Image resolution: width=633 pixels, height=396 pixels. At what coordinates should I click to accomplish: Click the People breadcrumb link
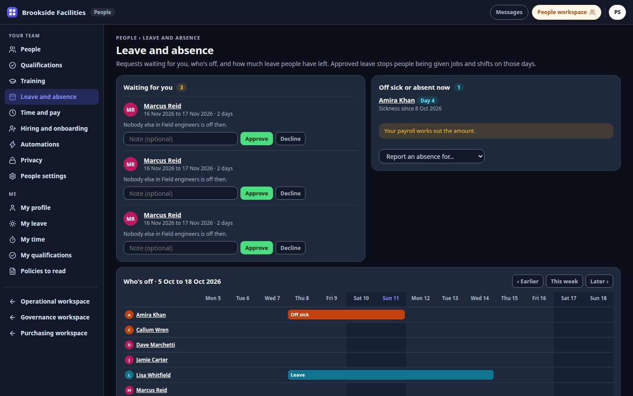pyautogui.click(x=127, y=38)
